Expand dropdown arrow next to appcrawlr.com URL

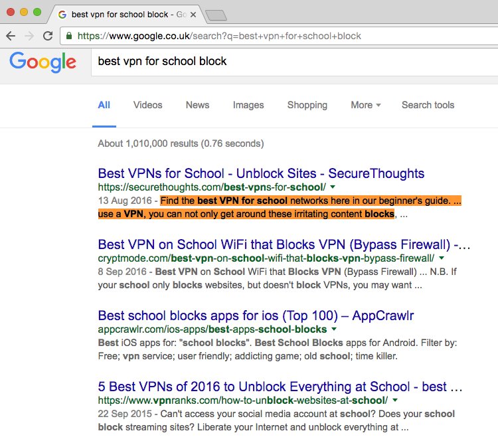334,329
